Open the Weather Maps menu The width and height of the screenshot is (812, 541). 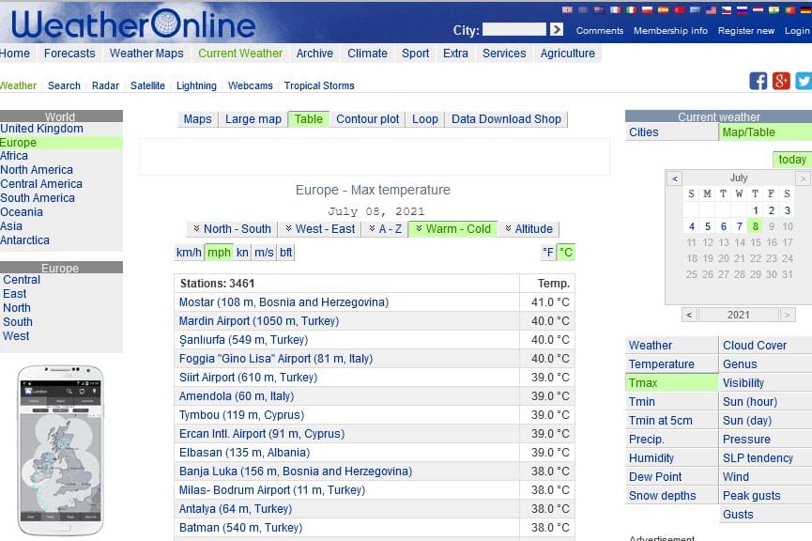[x=146, y=54]
